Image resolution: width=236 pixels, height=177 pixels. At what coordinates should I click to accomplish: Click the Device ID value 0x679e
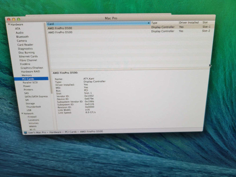click(x=89, y=99)
